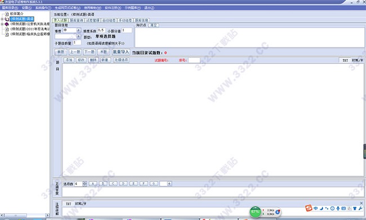Select answer option D button
The height and width of the screenshot is (220, 366).
pyautogui.click(x=123, y=183)
